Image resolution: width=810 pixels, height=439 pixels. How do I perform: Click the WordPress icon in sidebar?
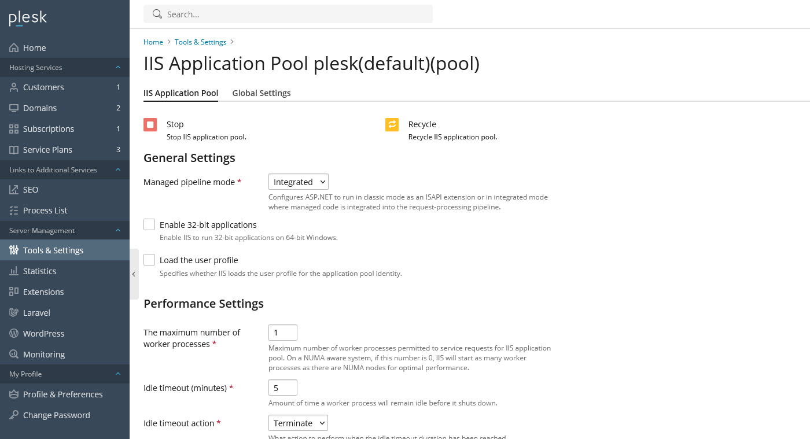pyautogui.click(x=14, y=334)
